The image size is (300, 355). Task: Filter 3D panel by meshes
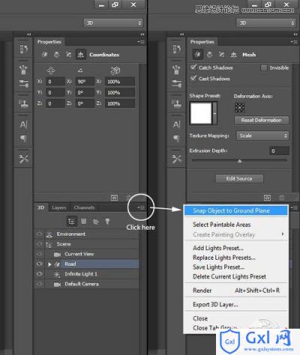(x=84, y=221)
